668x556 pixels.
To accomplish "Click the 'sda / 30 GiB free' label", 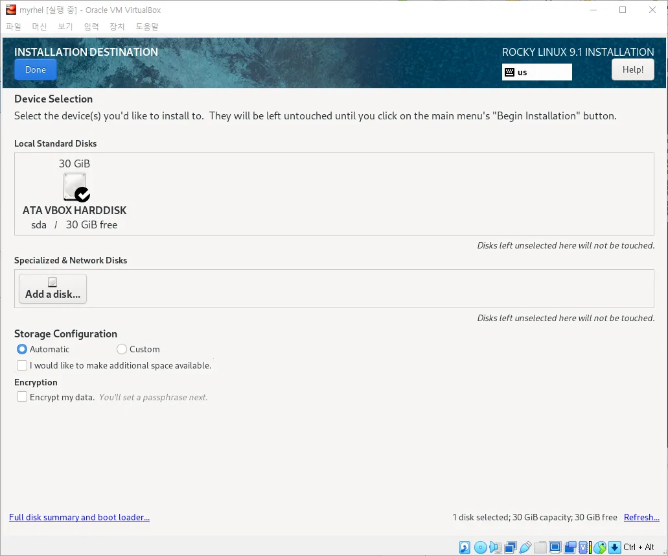I will pos(74,225).
